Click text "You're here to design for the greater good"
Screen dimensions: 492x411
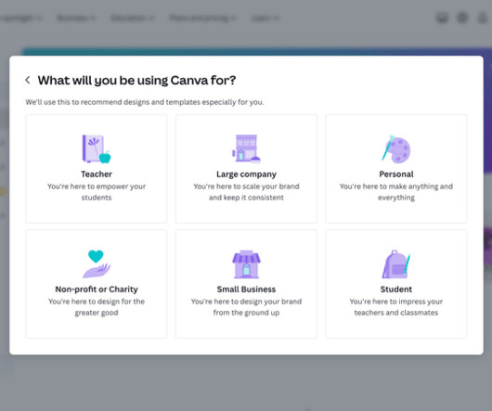tap(97, 307)
